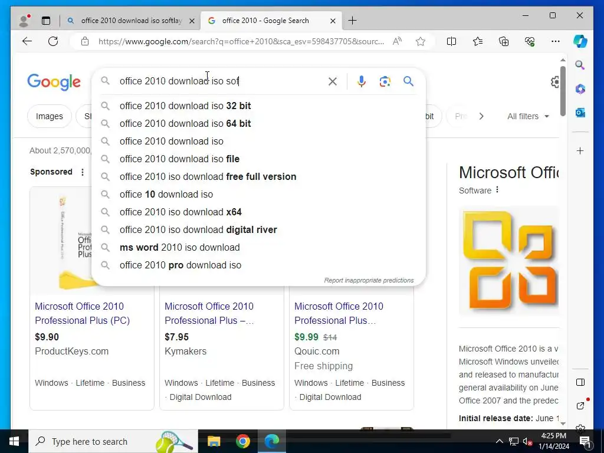This screenshot has width=604, height=453.
Task: Open the Browser essentials heart icon
Action: [x=530, y=41]
